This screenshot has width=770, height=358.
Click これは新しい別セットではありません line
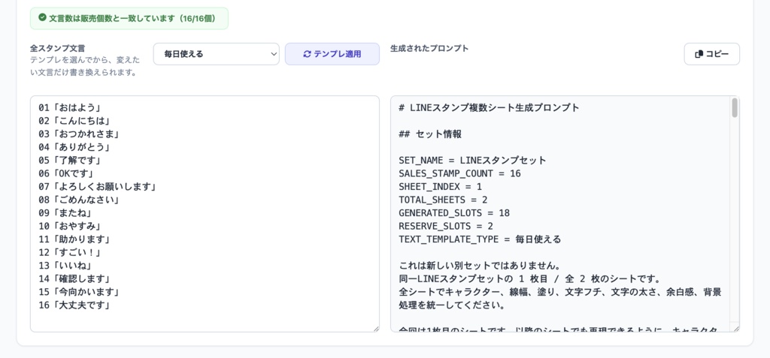(x=480, y=266)
